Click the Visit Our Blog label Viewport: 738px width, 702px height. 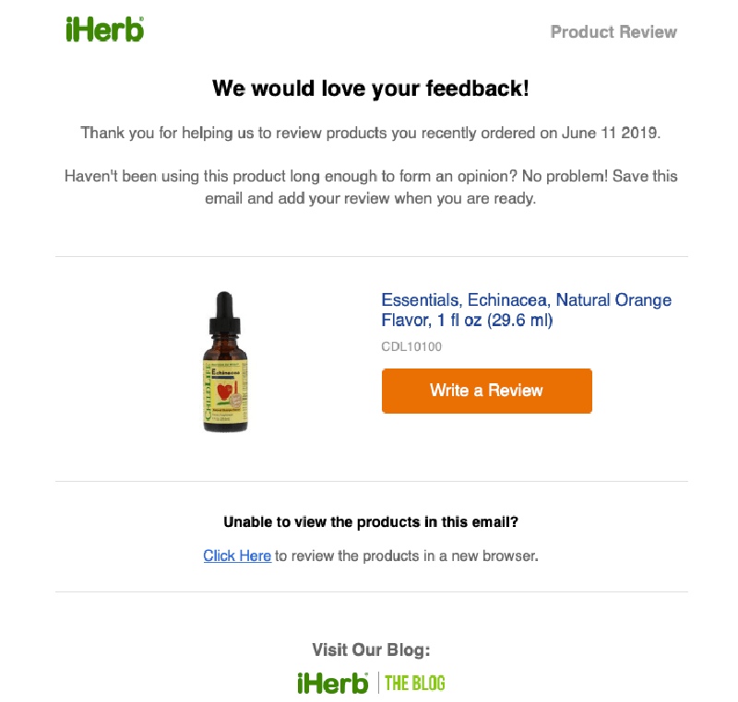click(371, 650)
